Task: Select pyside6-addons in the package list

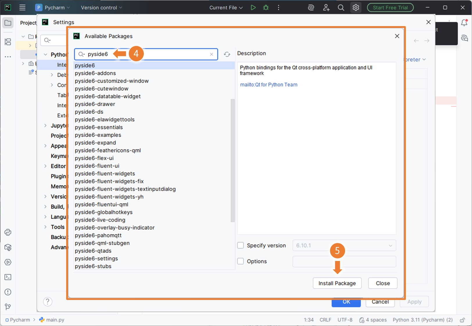Action: [154, 73]
